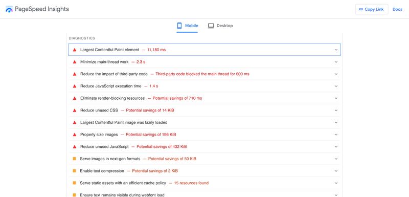Click red triangle beside Eliminate render-blocking resources
409x197 pixels.
point(75,98)
